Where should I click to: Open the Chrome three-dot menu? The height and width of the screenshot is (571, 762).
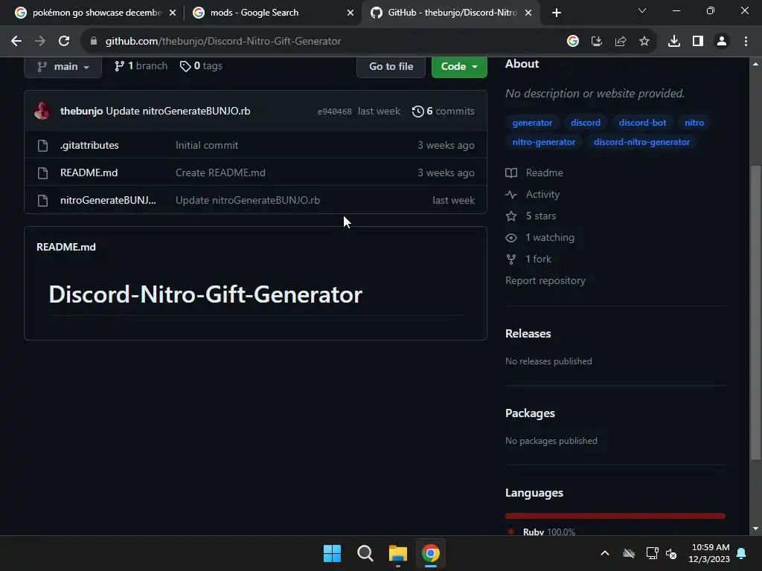(x=746, y=42)
